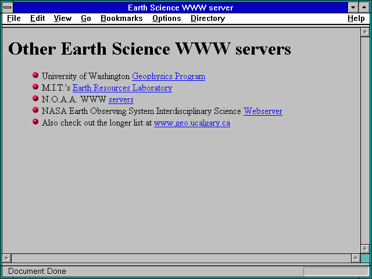Image resolution: width=372 pixels, height=279 pixels.
Task: Click the red bullet beside University of Washington
Action: [x=35, y=75]
